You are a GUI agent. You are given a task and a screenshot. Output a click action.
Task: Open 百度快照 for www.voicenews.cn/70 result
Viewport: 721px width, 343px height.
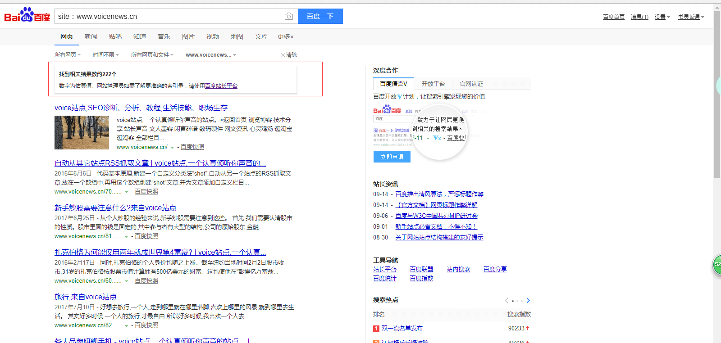[146, 192]
